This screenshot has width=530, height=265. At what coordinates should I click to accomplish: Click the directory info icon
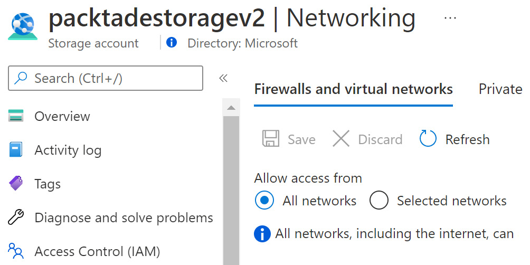[x=172, y=43]
